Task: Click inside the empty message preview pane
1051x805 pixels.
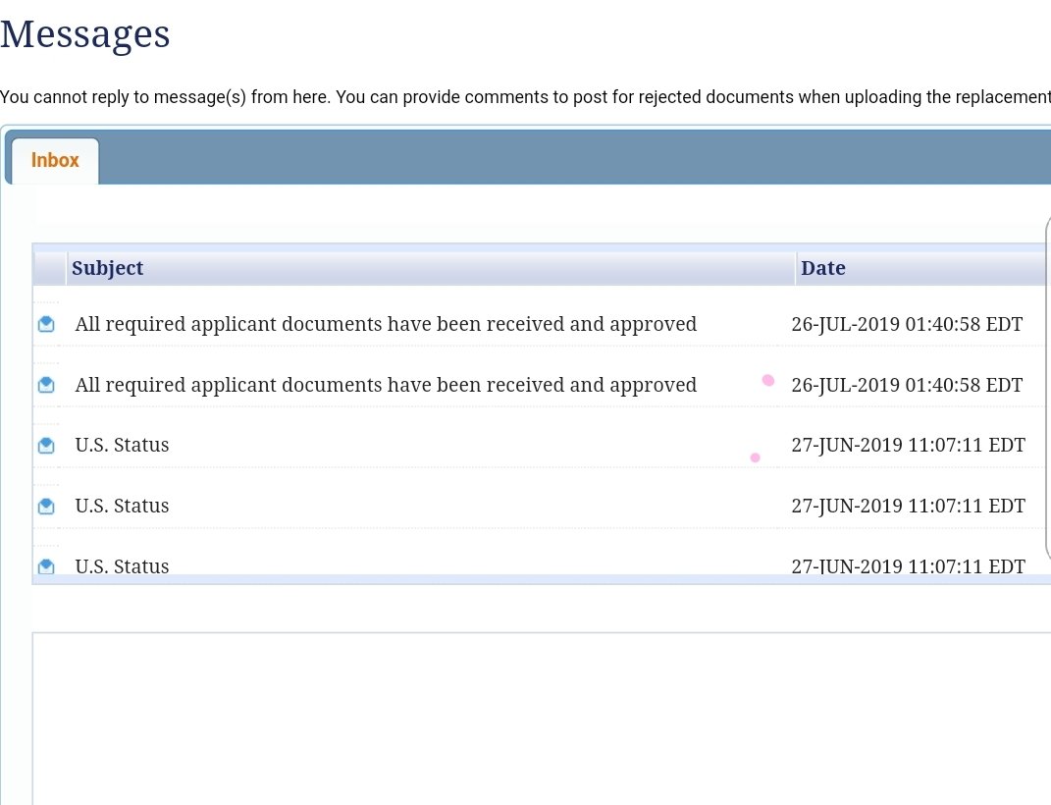Action: [540, 717]
